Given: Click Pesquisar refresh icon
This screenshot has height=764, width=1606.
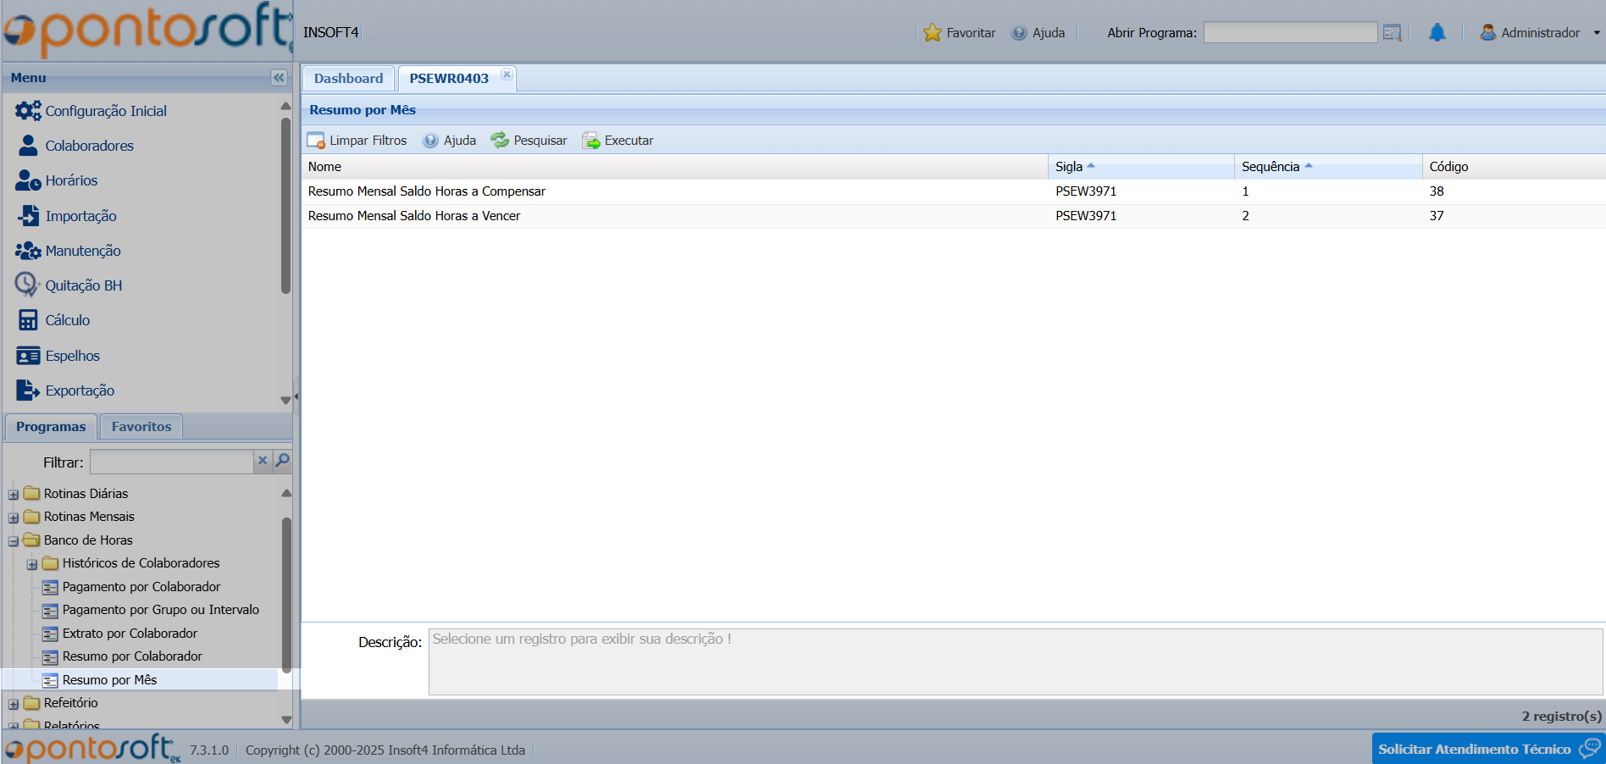Looking at the screenshot, I should tap(500, 141).
